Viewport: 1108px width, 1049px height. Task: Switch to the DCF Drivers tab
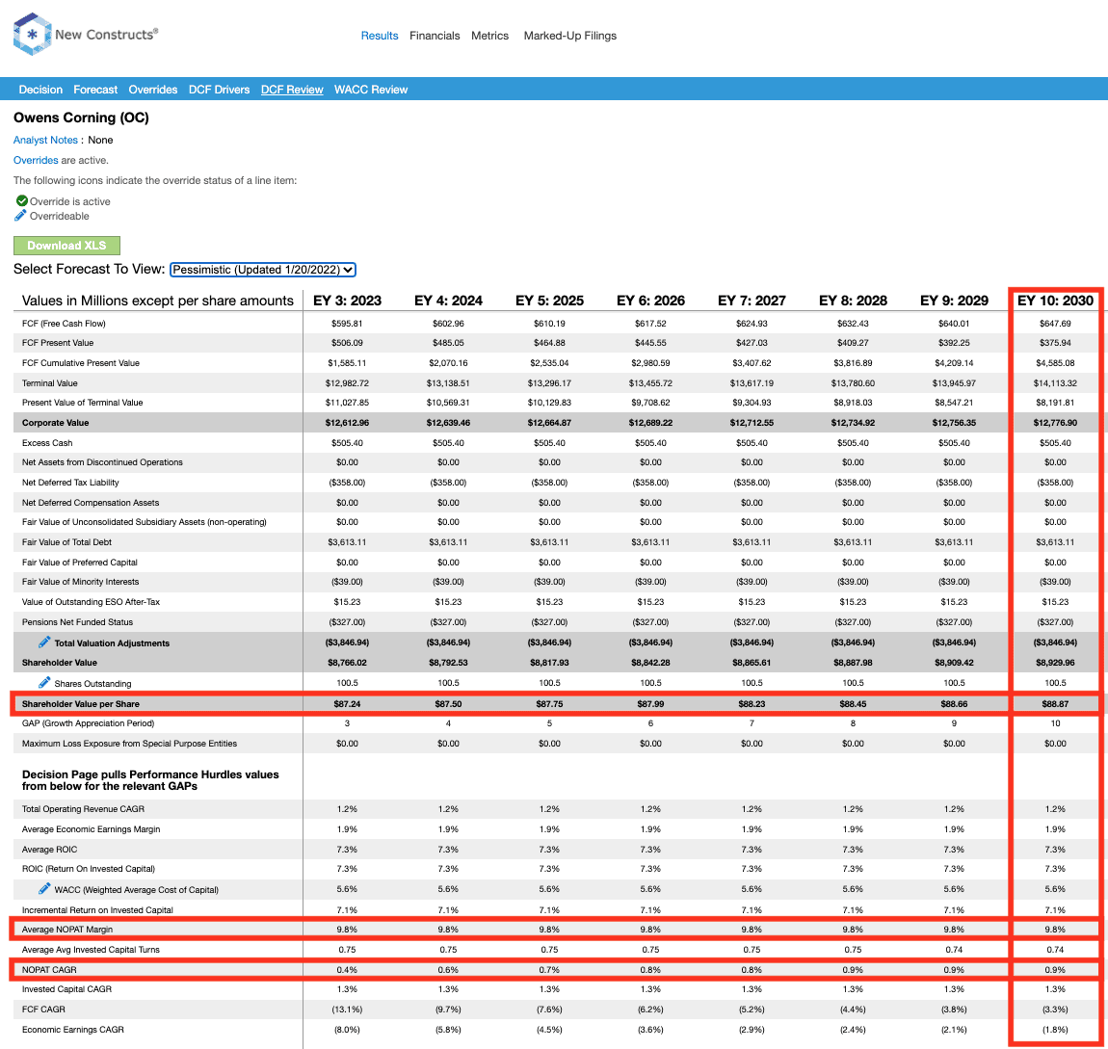(219, 90)
